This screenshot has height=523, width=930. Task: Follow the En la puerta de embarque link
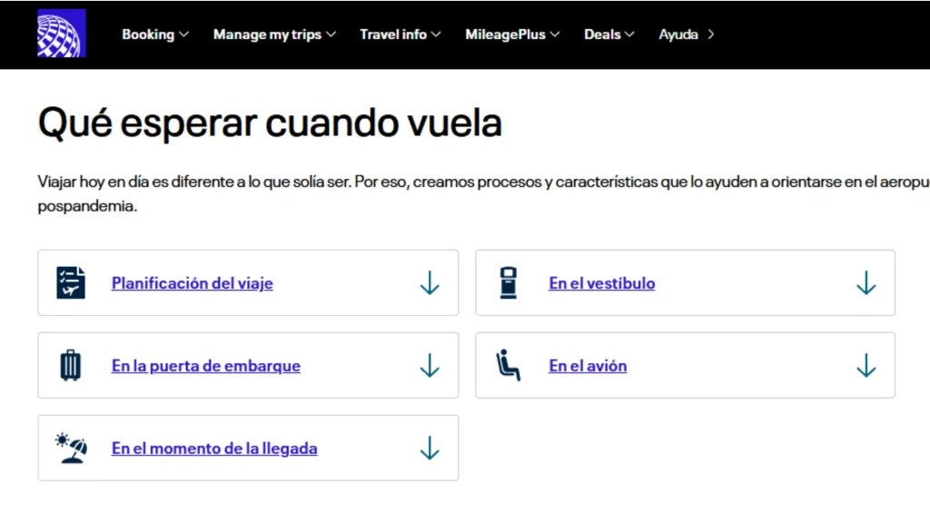pyautogui.click(x=206, y=366)
